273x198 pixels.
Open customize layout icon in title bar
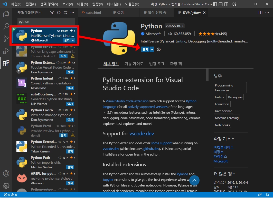(x=234, y=4)
